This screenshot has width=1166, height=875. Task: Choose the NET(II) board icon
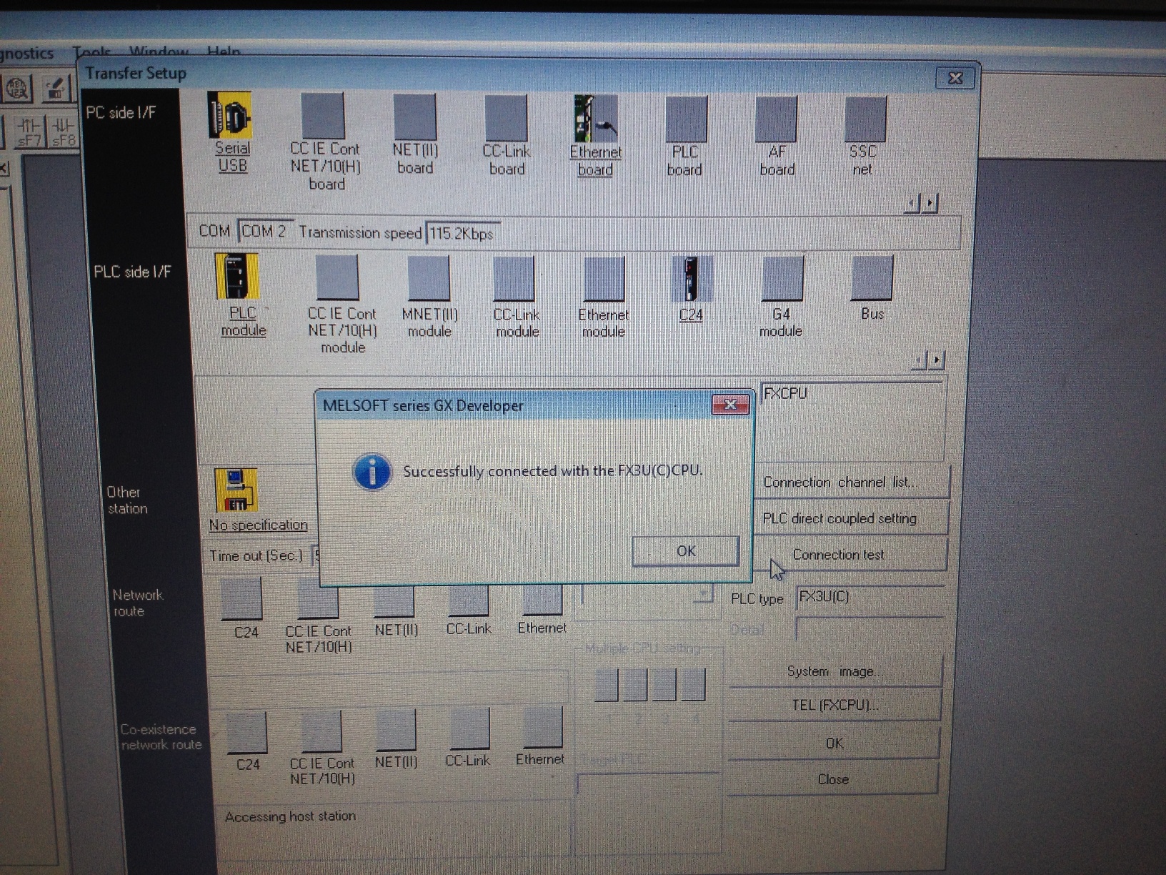coord(415,118)
